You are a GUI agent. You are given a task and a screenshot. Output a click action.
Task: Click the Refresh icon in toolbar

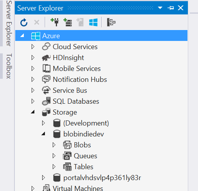[24, 23]
